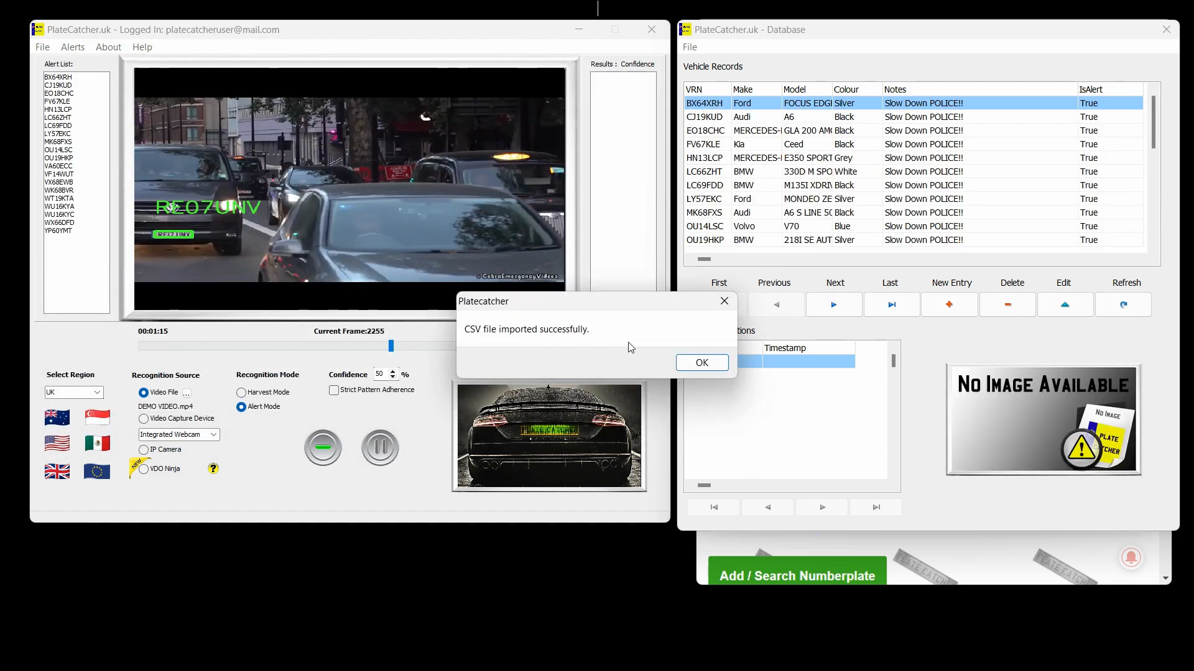
Task: Open the UK Select Region dropdown
Action: pos(74,392)
